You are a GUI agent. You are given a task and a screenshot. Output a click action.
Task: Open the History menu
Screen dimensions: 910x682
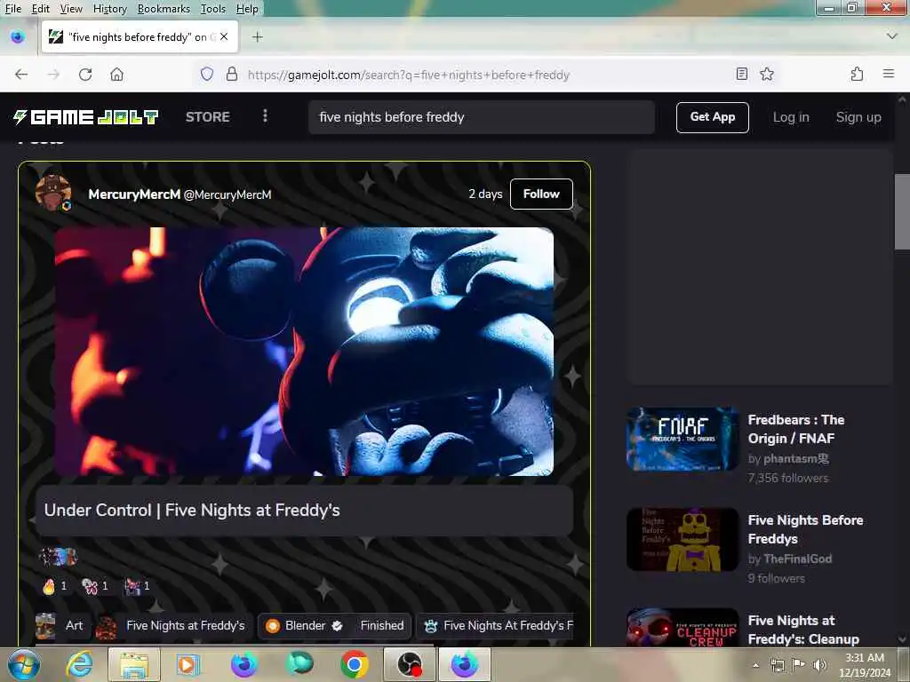[109, 9]
